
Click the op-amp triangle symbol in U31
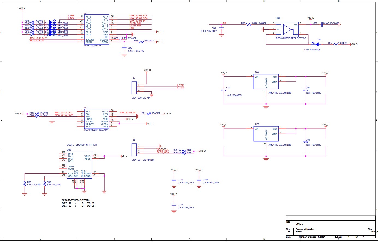[x=287, y=29]
